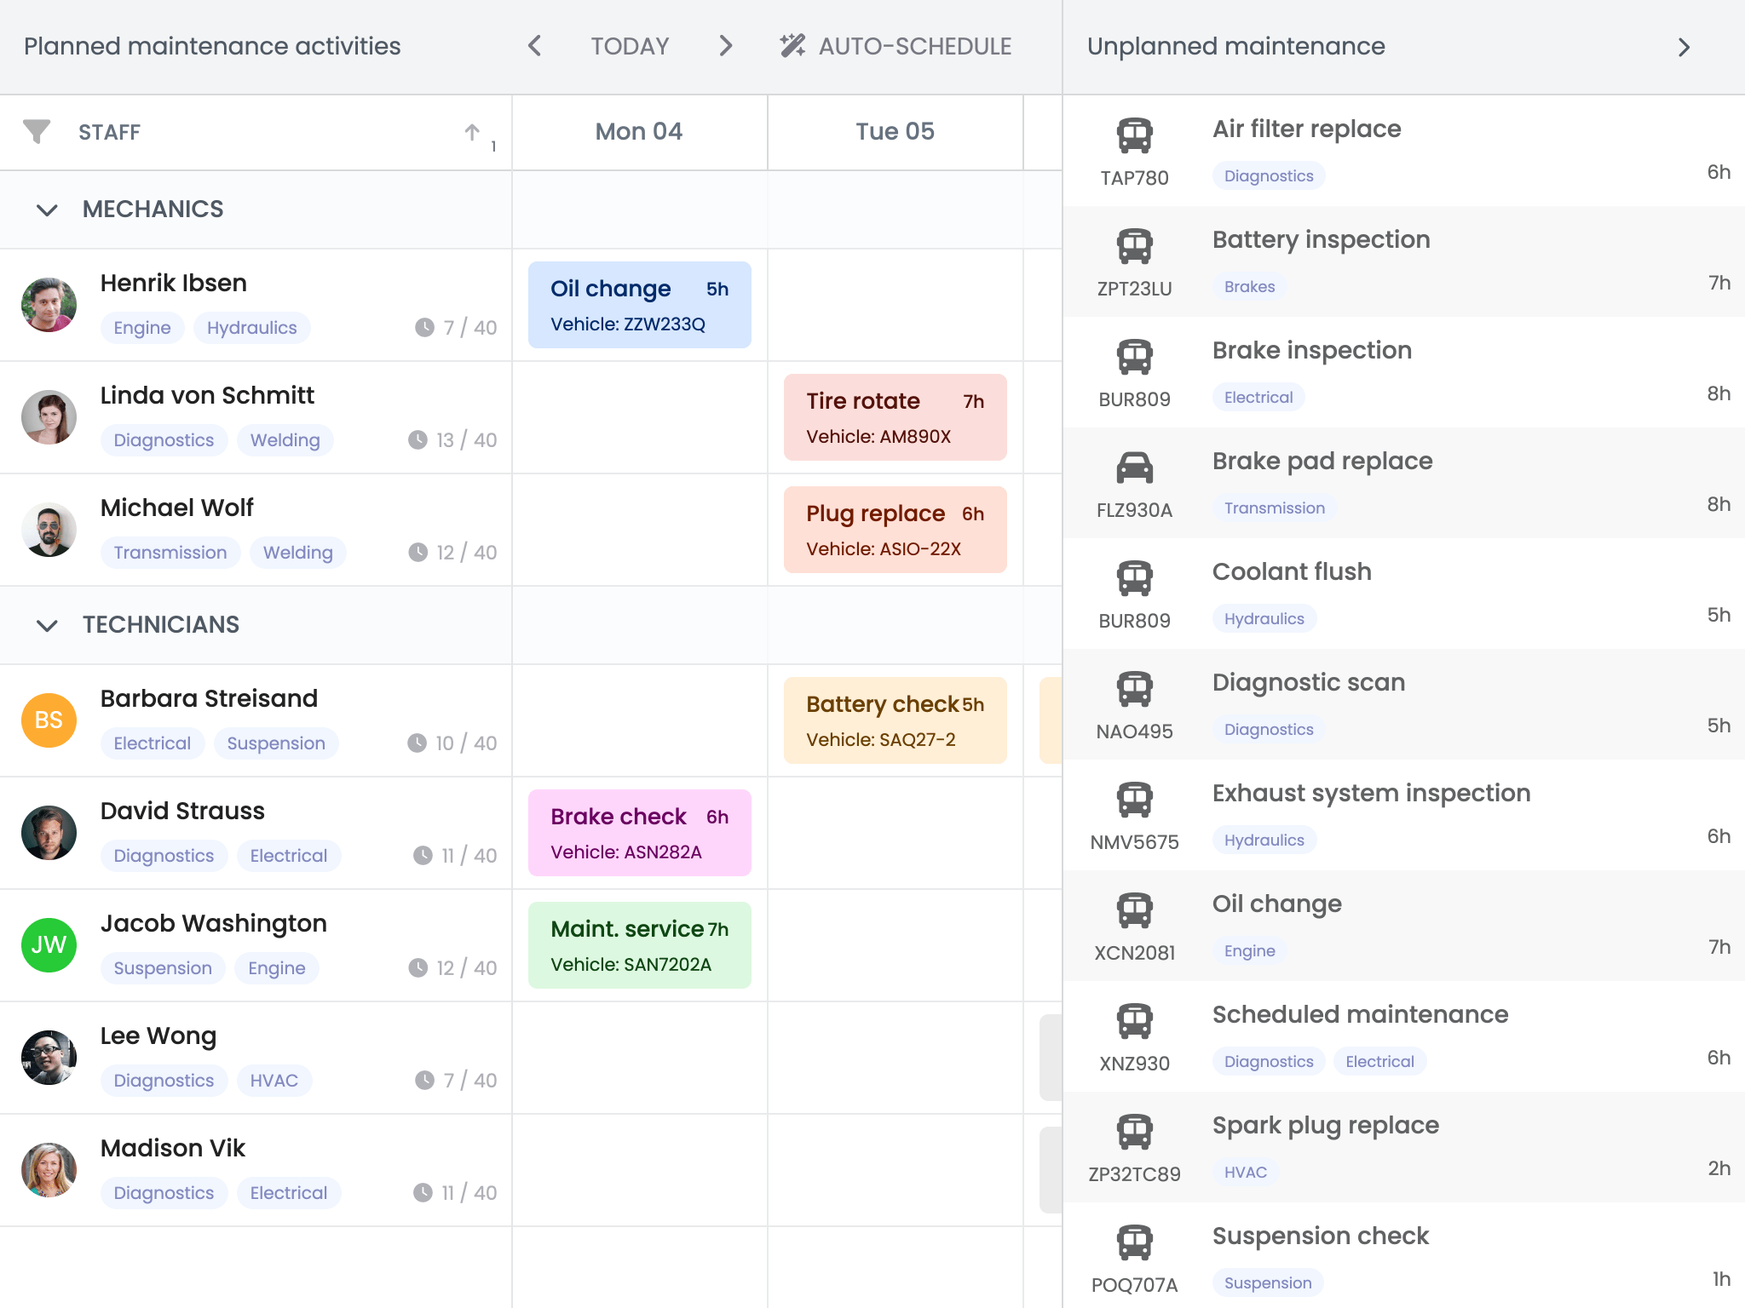Select the Spark plug replace unplanned item
This screenshot has height=1308, width=1745.
tap(1404, 1147)
